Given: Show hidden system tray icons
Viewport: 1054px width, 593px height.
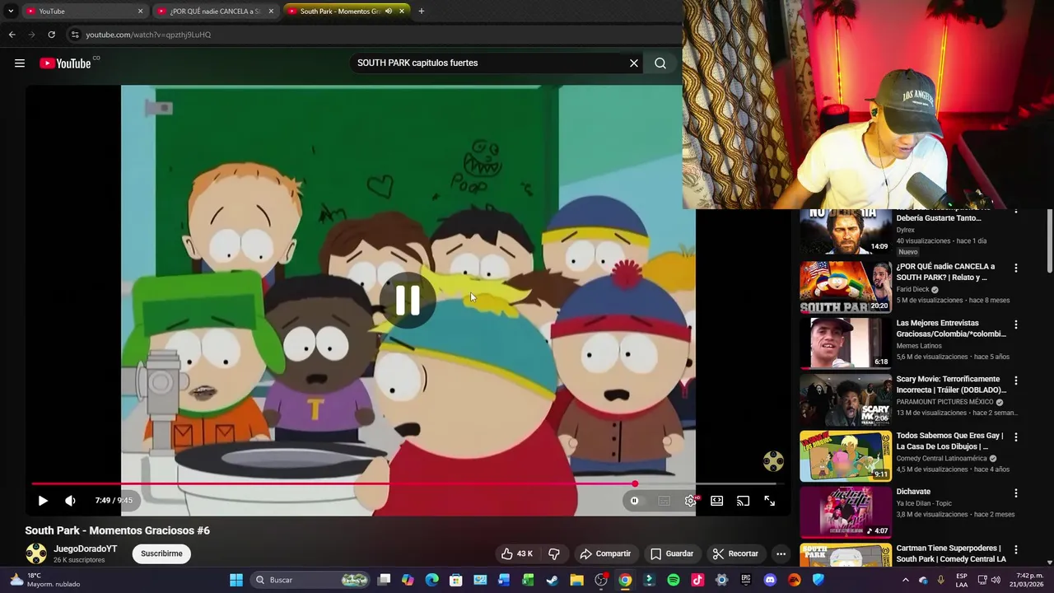Looking at the screenshot, I should [x=906, y=580].
